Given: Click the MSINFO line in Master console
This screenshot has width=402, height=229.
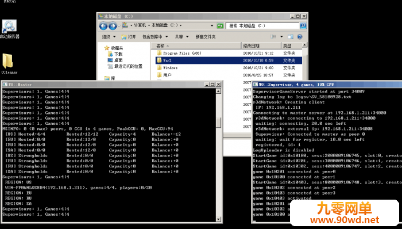Looking at the screenshot, I should [88, 129].
